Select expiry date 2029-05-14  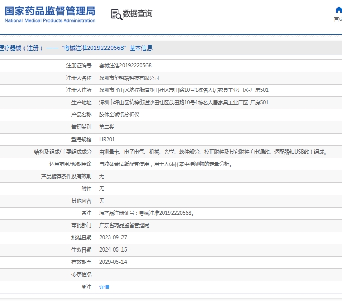113,262
